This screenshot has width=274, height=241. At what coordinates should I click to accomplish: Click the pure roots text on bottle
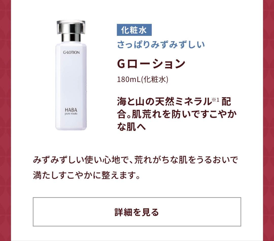[71, 114]
